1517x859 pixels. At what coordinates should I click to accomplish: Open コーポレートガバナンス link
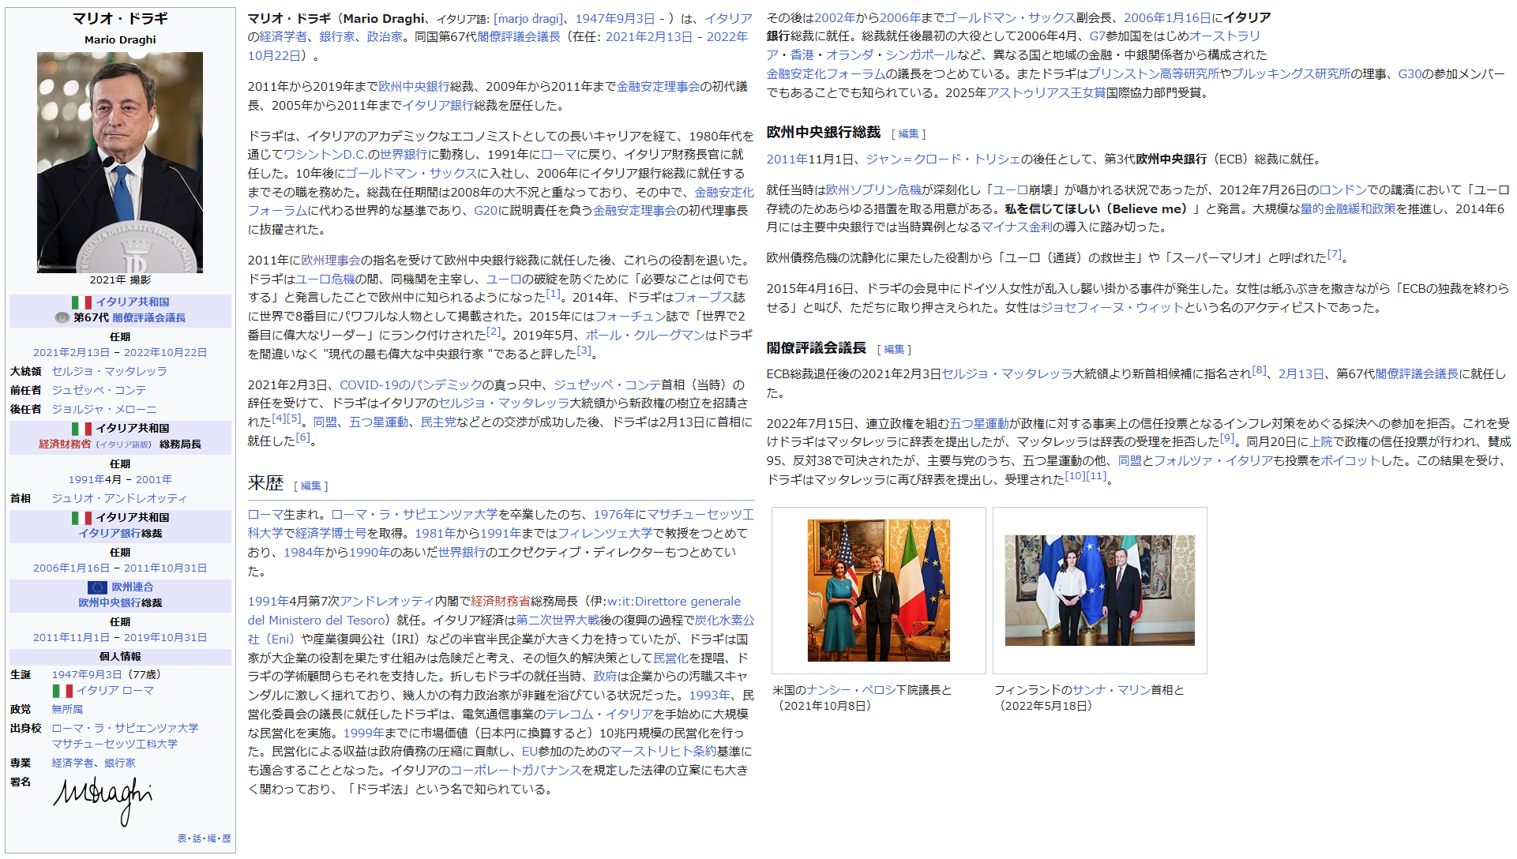click(516, 771)
